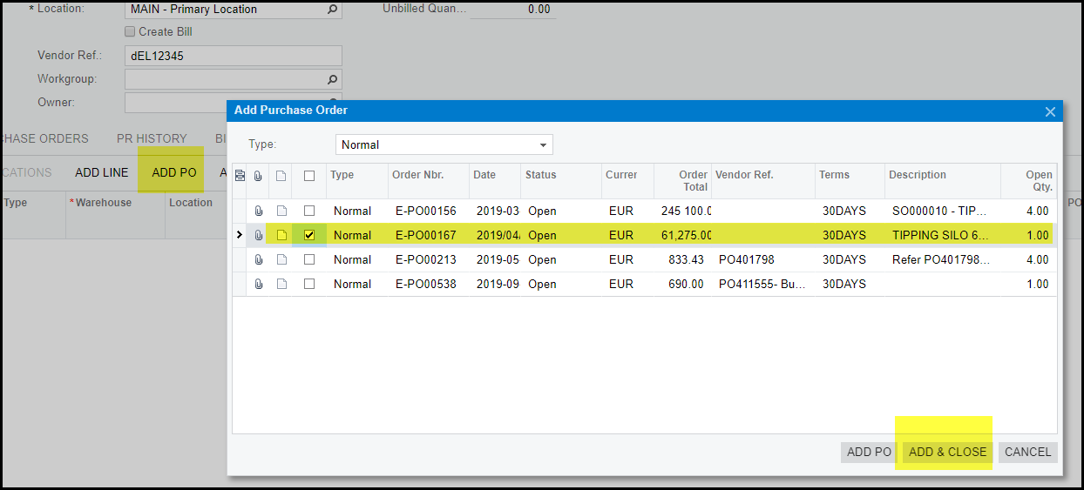Click grid column configurator icon in header
1084x490 pixels.
point(240,175)
